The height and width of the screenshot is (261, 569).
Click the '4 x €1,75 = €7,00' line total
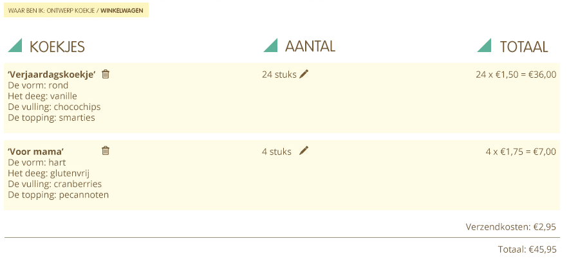tap(521, 152)
